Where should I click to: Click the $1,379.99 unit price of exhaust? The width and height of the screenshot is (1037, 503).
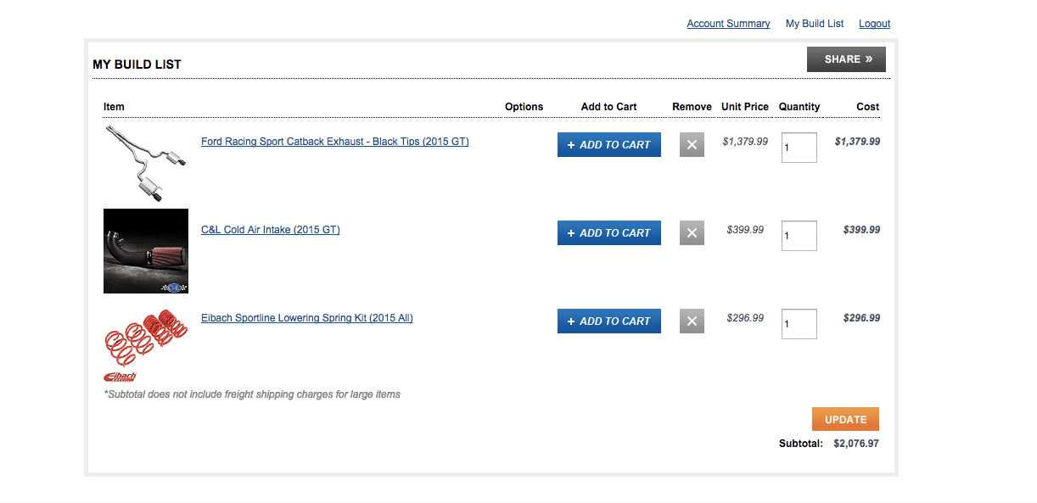(745, 142)
